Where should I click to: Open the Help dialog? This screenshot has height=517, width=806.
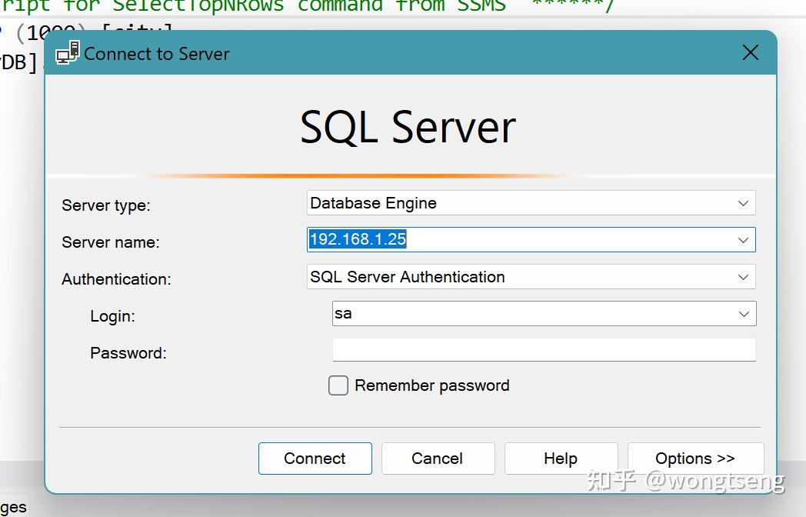(x=561, y=458)
